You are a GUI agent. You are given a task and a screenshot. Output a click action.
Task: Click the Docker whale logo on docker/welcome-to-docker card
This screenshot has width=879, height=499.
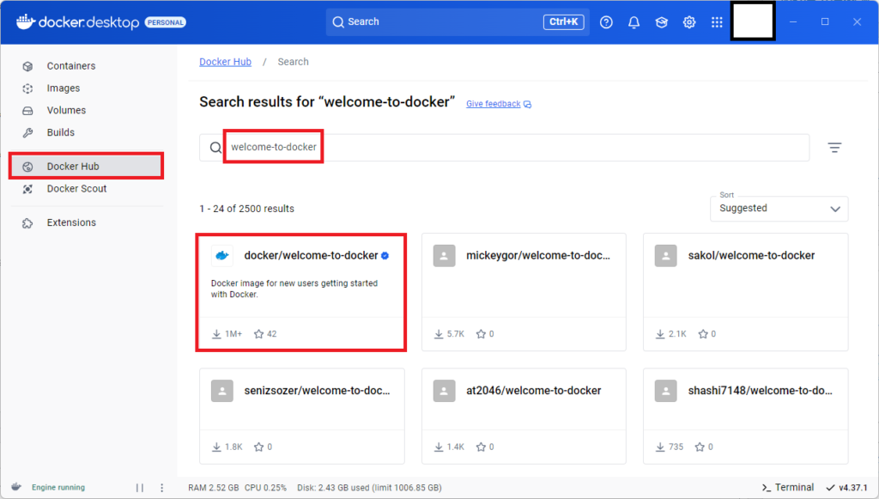click(x=222, y=256)
